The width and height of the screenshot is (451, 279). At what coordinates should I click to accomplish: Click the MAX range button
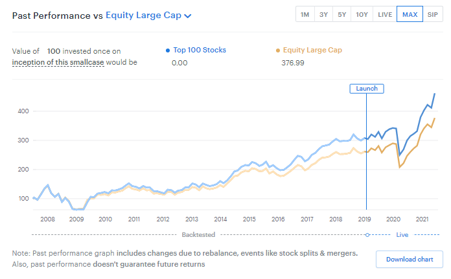coord(410,15)
